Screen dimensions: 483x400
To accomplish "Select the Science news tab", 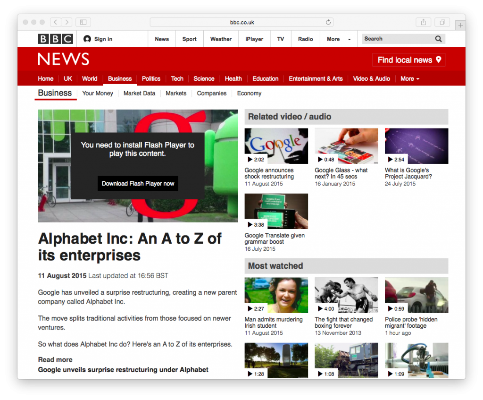I will [x=204, y=79].
